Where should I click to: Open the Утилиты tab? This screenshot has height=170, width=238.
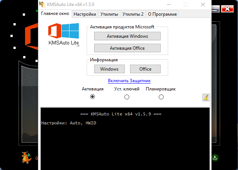point(109,14)
